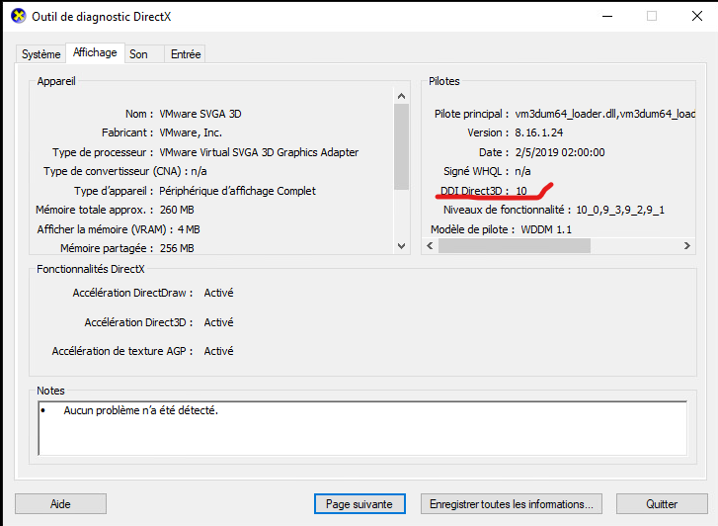Click the 'Type de convertisseur (CNA)' label
The height and width of the screenshot is (526, 718).
click(116, 171)
